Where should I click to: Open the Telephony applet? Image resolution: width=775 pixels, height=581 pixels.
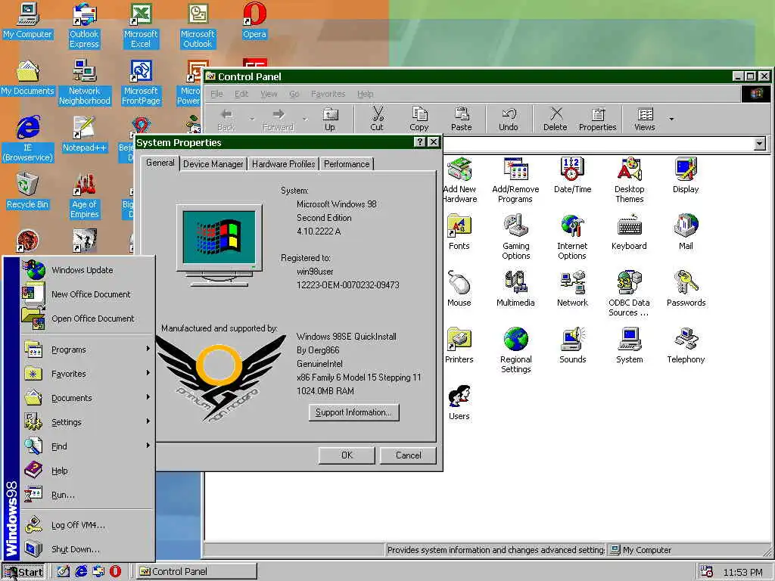(x=686, y=346)
